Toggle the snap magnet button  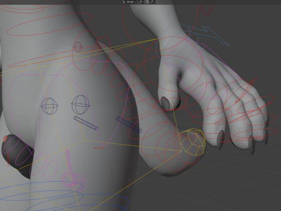point(147,2)
